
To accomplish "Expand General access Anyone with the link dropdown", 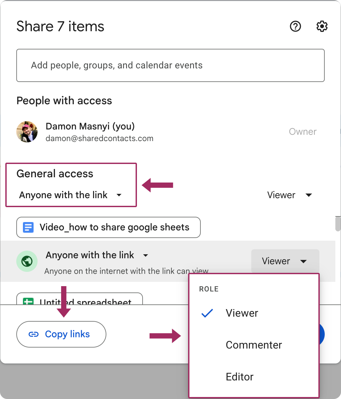I will pos(70,195).
